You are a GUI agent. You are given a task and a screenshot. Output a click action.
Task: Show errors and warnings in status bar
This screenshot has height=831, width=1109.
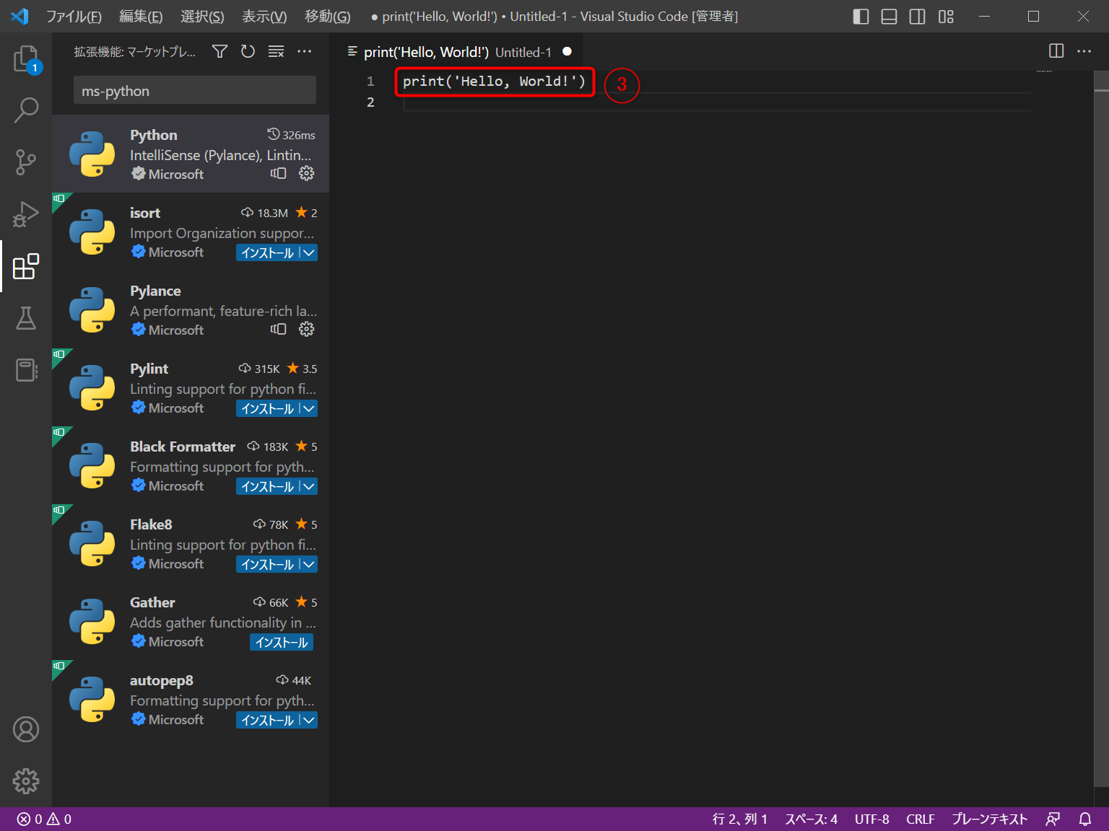tap(44, 819)
